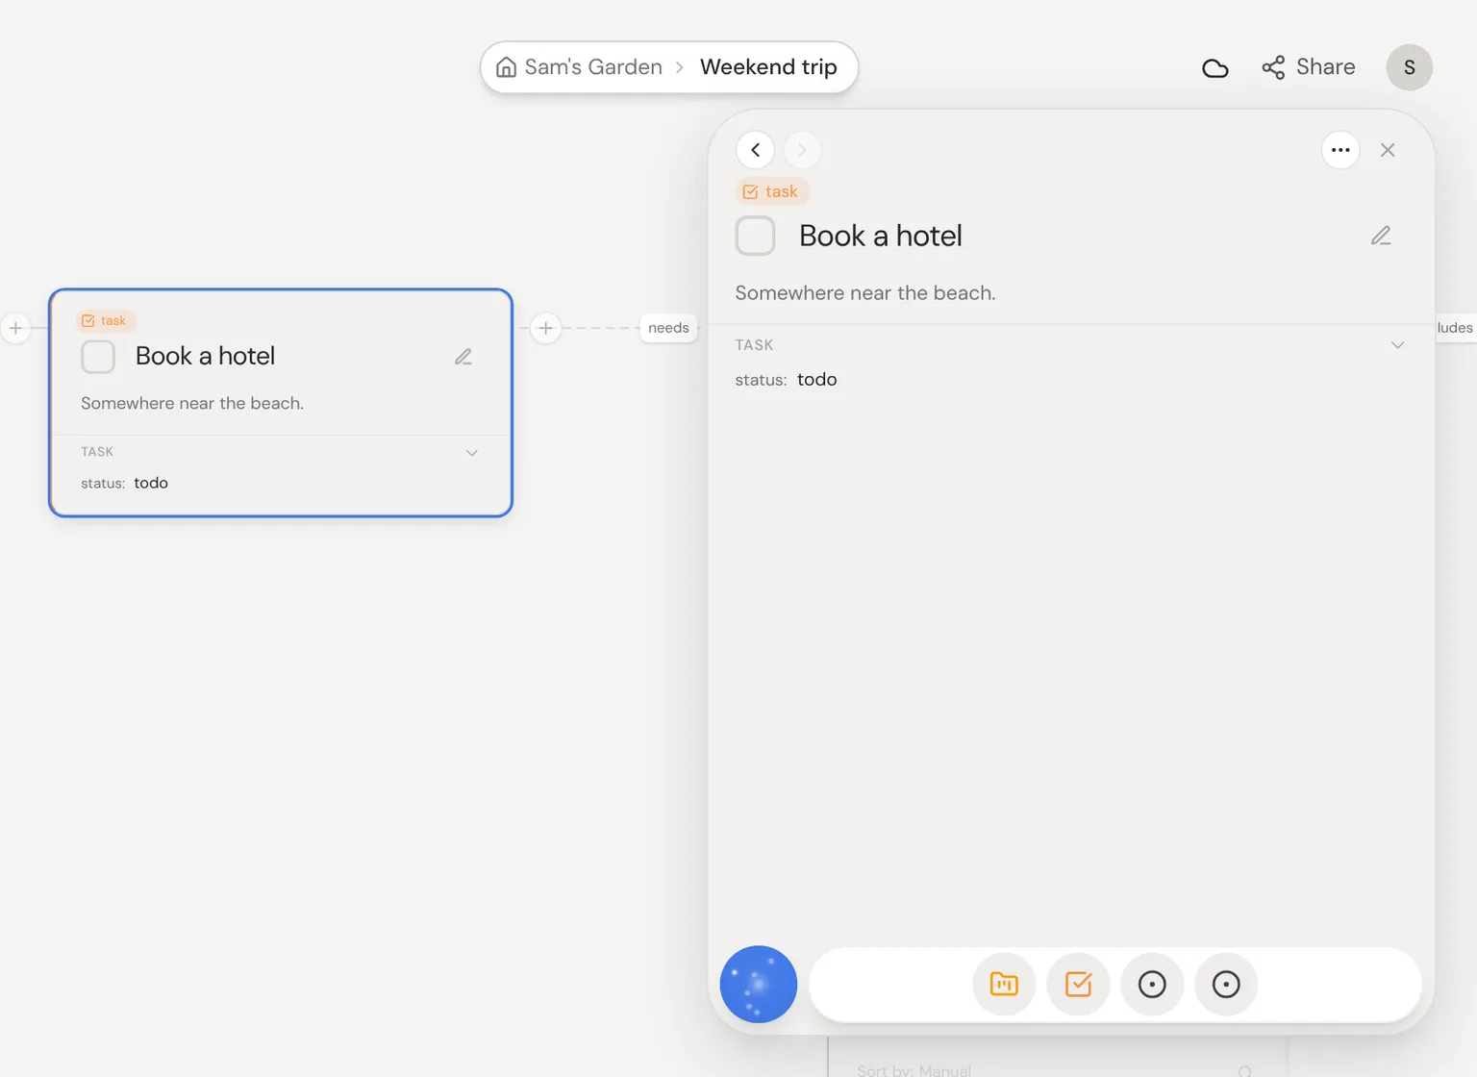Image resolution: width=1477 pixels, height=1077 pixels.
Task: Open the blue AI assistant orb
Action: coord(759,985)
